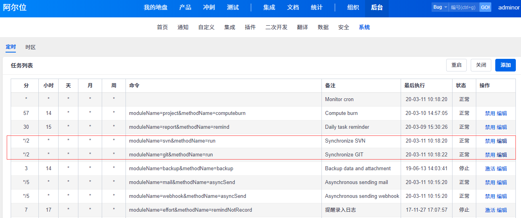Click the 添加 button
The image size is (521, 218).
point(505,65)
